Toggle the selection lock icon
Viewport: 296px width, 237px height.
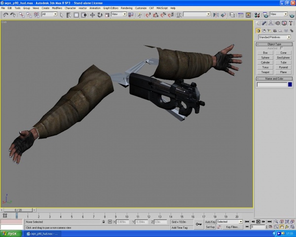(103, 222)
